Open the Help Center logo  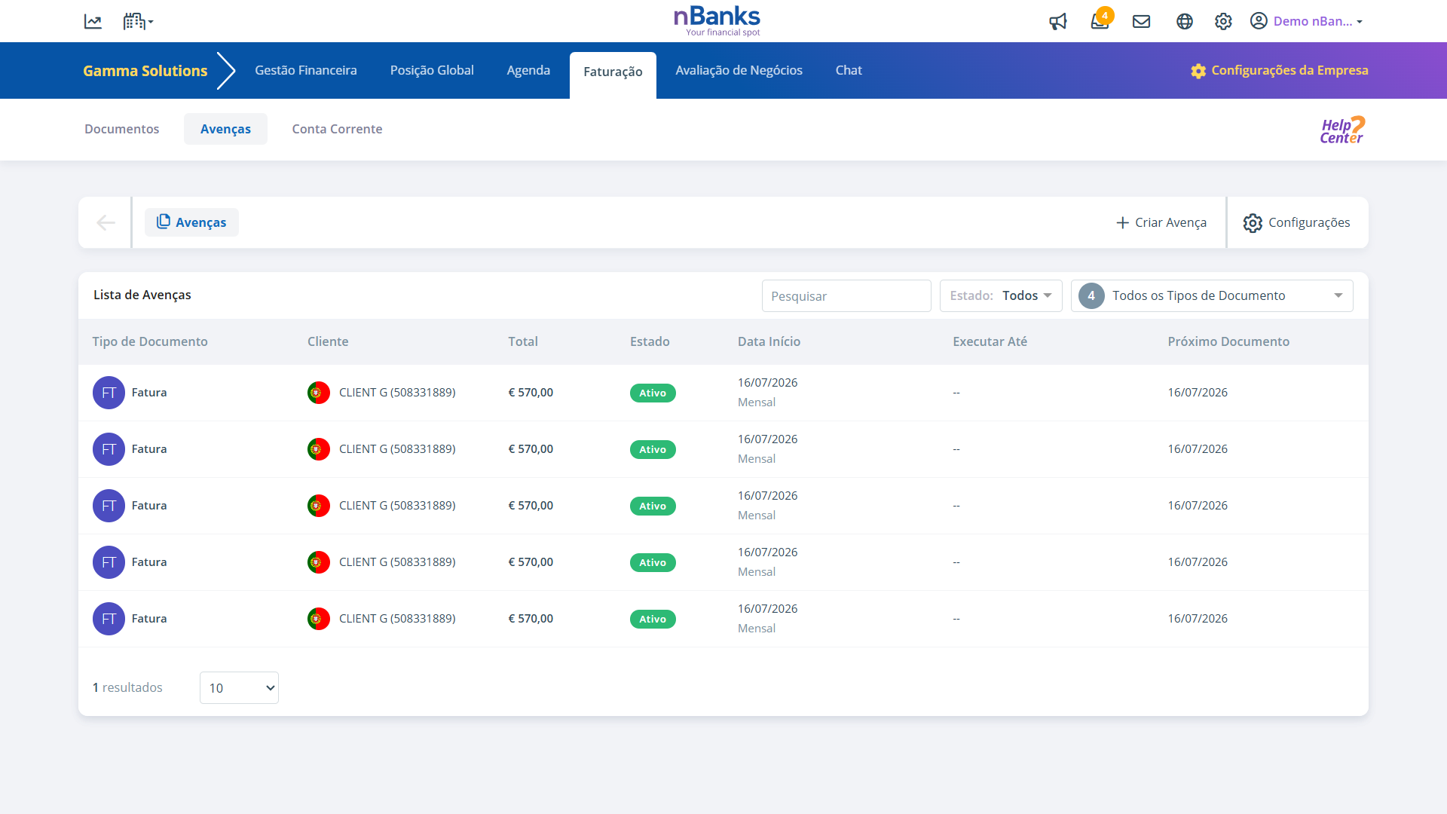(1342, 130)
